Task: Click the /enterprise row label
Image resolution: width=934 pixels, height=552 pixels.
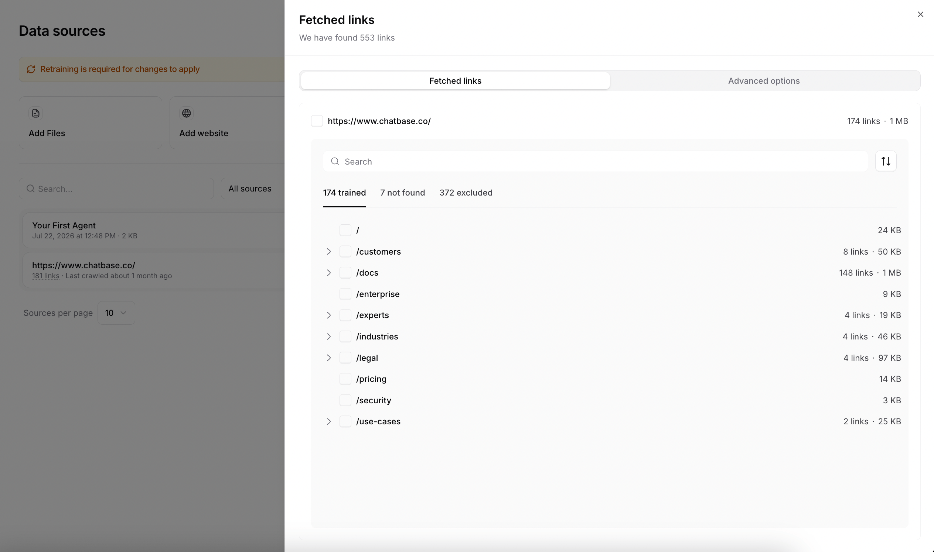Action: pyautogui.click(x=378, y=294)
